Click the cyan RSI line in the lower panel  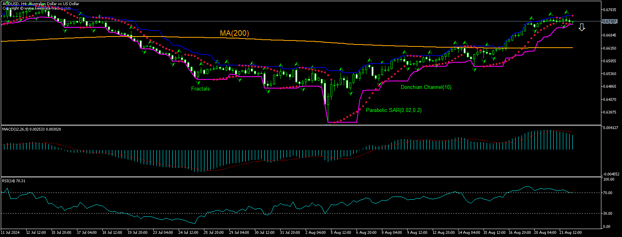tap(527, 186)
